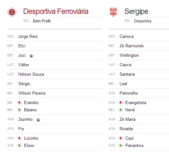Open the Desportiva Ferroviária team title link
169x158 pixels.
click(56, 11)
